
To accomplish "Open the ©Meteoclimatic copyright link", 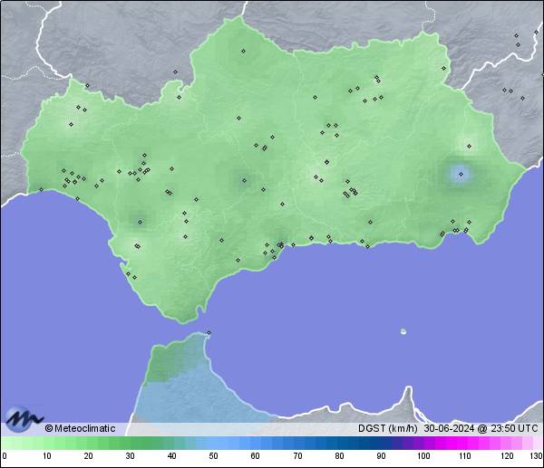I will [80, 428].
